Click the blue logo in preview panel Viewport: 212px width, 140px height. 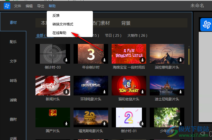pos(206,25)
